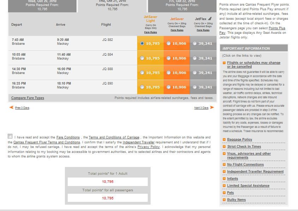This screenshot has width=298, height=211.
Task: Click the 7:45 AM Brisbane departure
Action: coord(18,42)
